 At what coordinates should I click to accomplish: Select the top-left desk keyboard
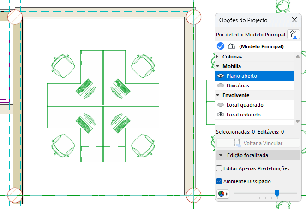tap(84, 87)
